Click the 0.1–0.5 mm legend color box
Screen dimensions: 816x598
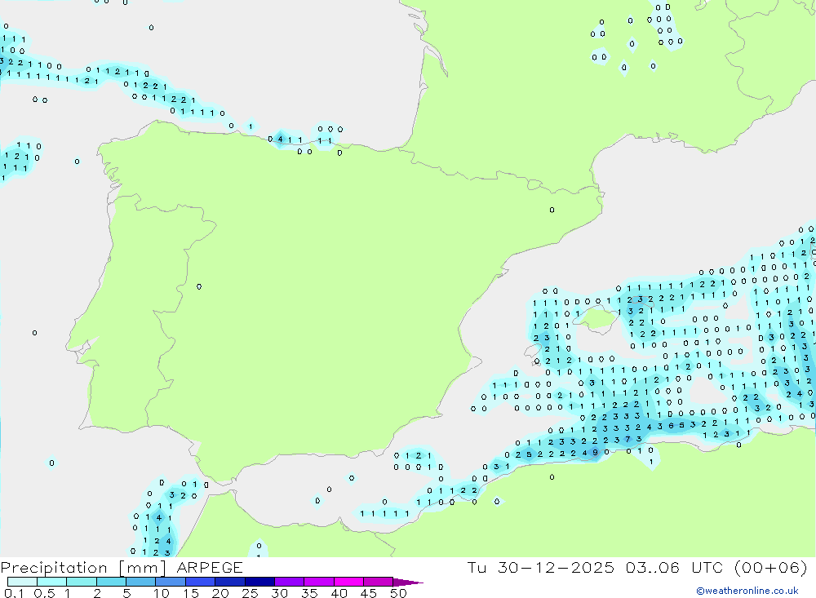click(x=22, y=582)
